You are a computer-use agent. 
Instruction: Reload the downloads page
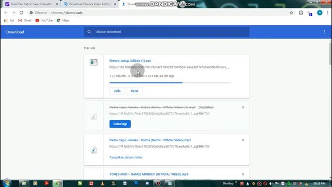(21, 12)
